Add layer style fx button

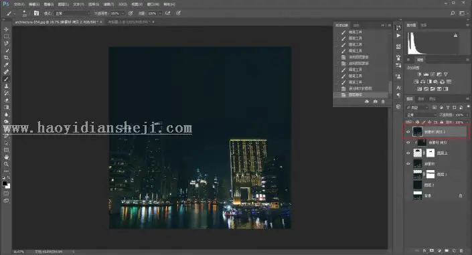tap(424, 250)
